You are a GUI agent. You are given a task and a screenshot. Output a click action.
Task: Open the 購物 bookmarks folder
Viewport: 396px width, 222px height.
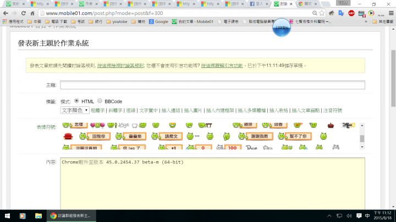(138, 21)
